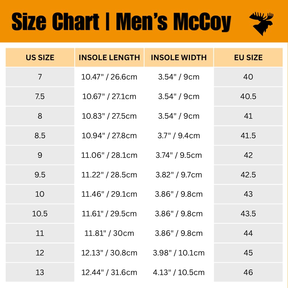Select the US SIZE column header

(40, 58)
